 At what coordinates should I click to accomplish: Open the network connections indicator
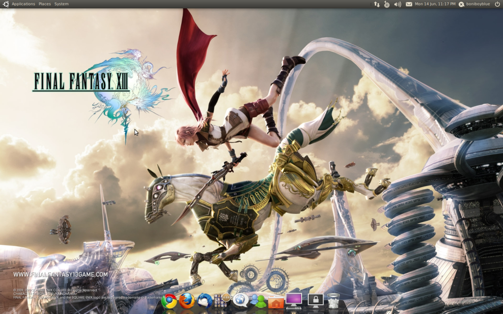377,4
